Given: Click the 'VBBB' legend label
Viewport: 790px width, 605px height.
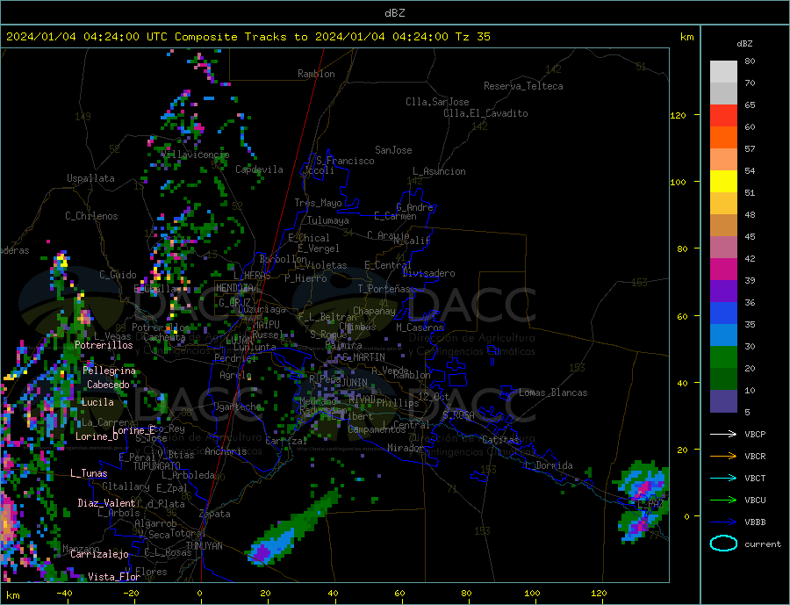Looking at the screenshot, I should pos(755,522).
